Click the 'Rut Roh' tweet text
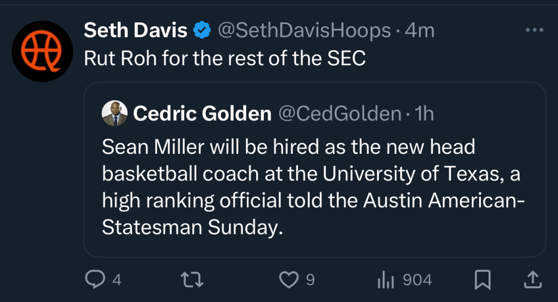 pos(225,59)
